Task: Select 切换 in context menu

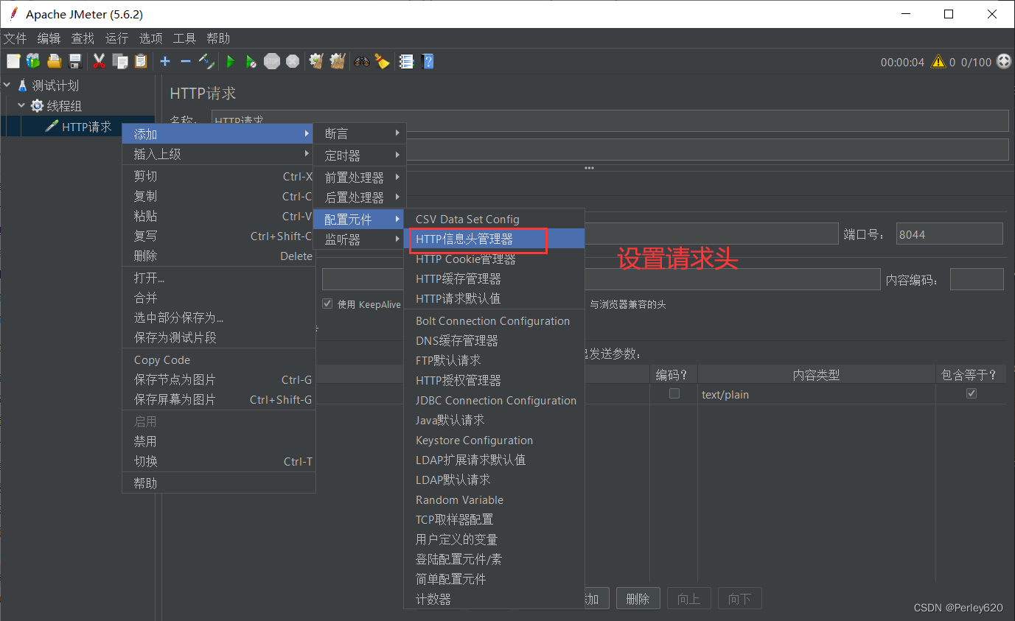Action: [219, 461]
